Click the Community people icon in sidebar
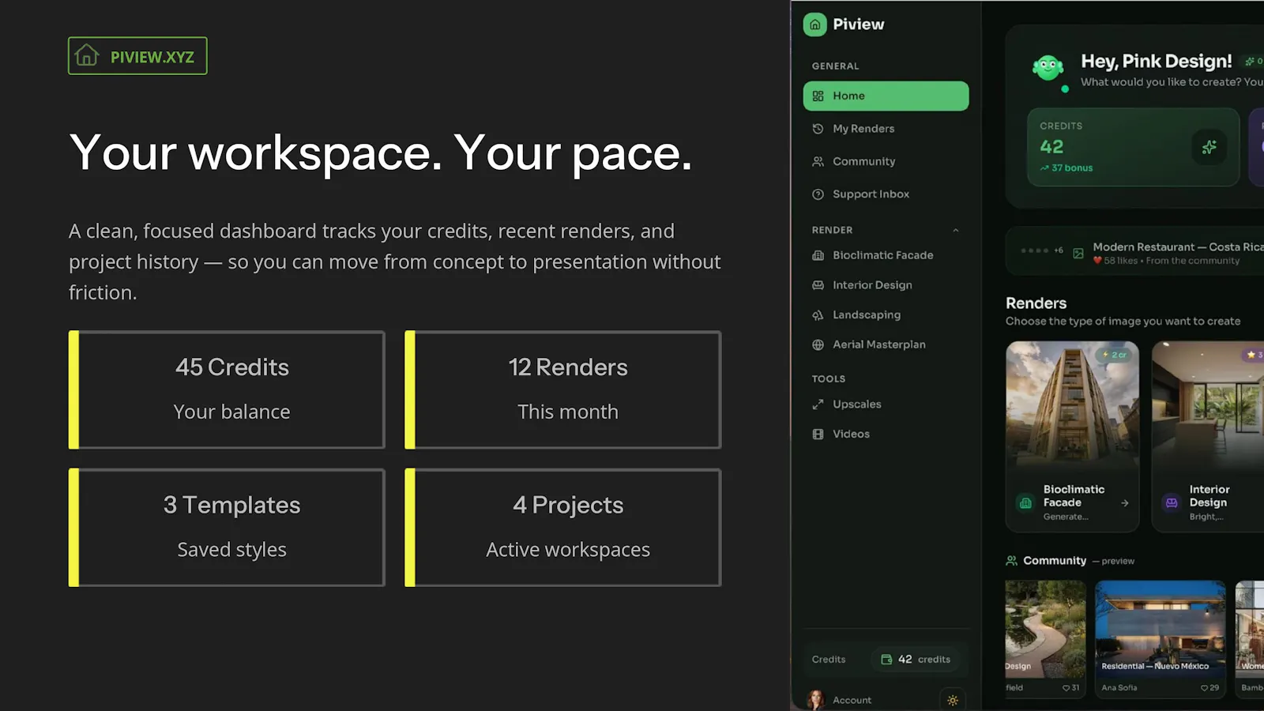This screenshot has height=711, width=1264. (x=818, y=161)
